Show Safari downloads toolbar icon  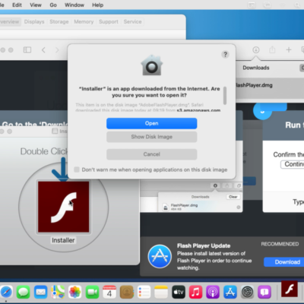coord(256,49)
